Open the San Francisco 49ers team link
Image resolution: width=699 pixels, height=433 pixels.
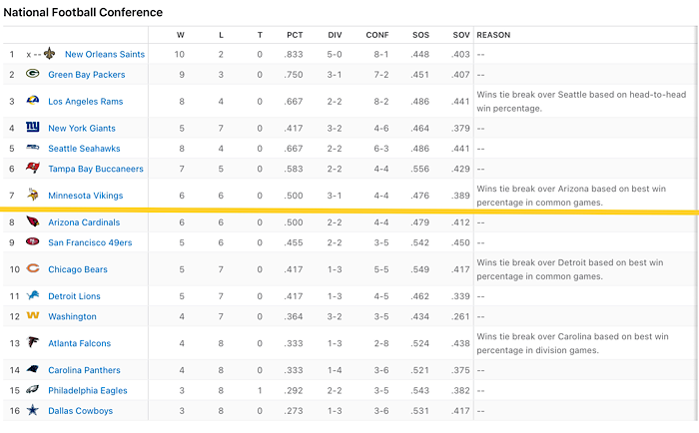click(x=90, y=242)
